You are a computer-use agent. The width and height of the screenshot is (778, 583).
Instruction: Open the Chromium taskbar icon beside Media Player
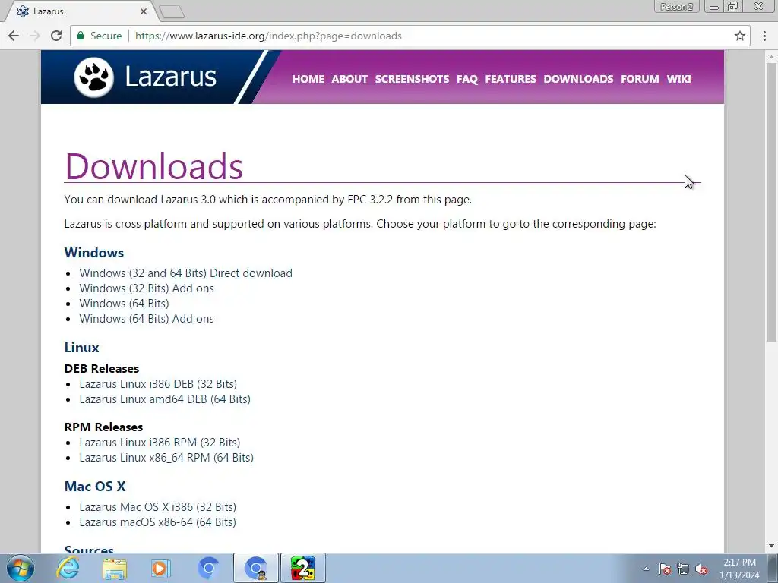tap(208, 568)
